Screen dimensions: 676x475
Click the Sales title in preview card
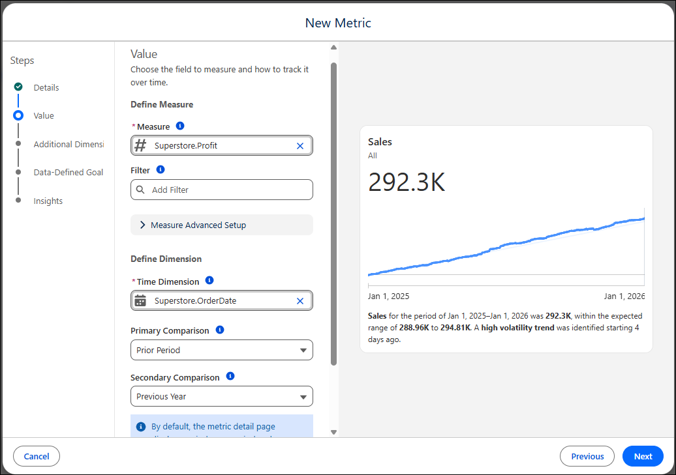click(380, 141)
